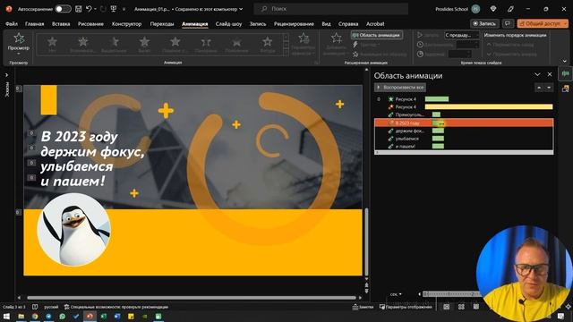Toggle the Автосохранение switch
The image size is (573, 322).
pyautogui.click(x=63, y=9)
